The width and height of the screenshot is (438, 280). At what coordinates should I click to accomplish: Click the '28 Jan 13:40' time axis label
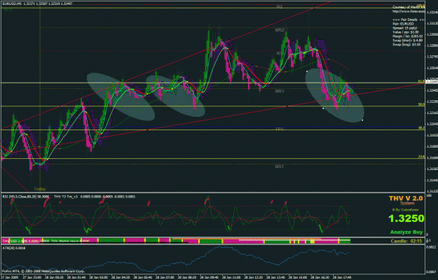click(x=275, y=277)
